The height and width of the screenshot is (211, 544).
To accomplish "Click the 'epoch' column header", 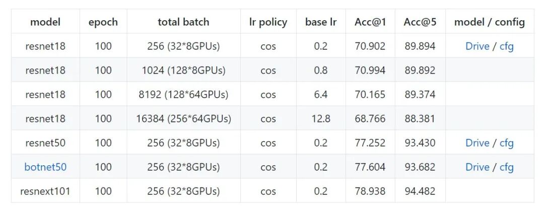I will tap(103, 22).
